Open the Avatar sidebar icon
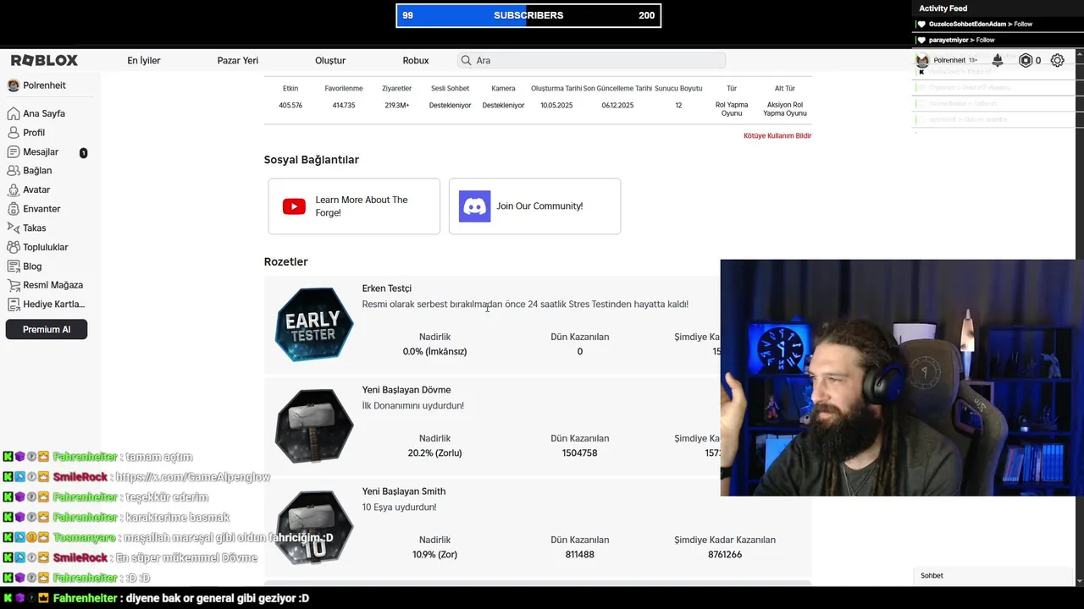The height and width of the screenshot is (609, 1084). point(14,189)
